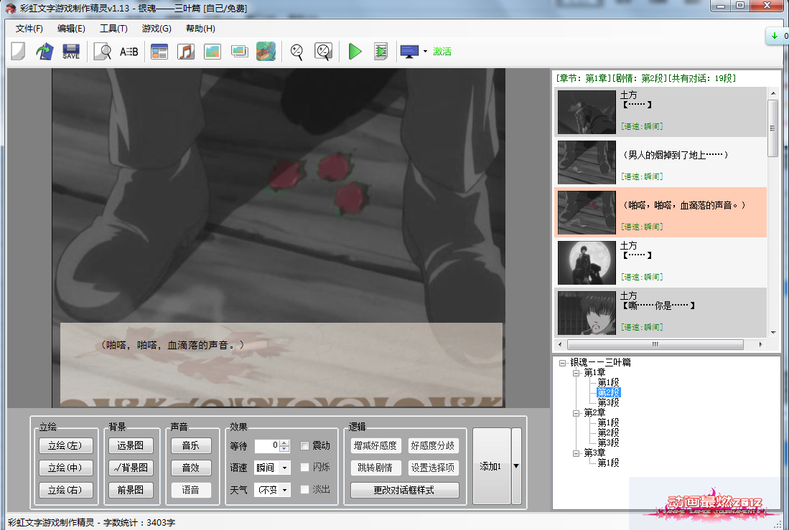
Task: Click the 好感度分歧 button
Action: point(433,445)
